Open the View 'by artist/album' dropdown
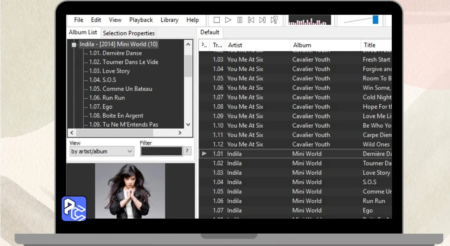 [102, 151]
